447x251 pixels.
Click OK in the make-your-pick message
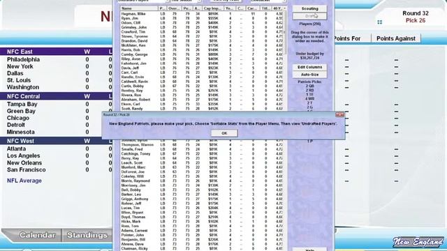click(224, 133)
